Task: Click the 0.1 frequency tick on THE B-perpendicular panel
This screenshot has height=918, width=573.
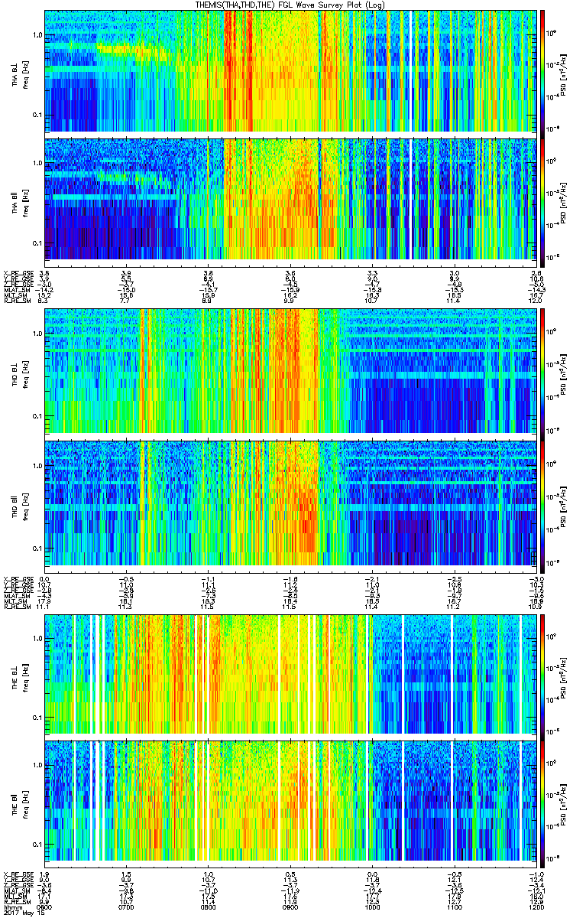Action: pos(37,717)
